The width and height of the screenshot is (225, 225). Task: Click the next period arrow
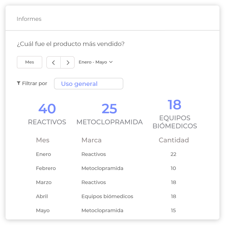pos(68,63)
